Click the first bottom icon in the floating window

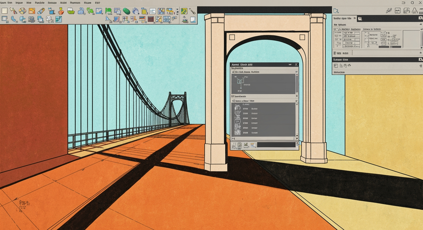234,146
